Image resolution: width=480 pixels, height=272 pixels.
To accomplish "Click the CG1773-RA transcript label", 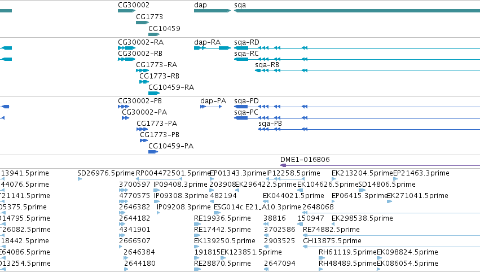I will 156,65.
